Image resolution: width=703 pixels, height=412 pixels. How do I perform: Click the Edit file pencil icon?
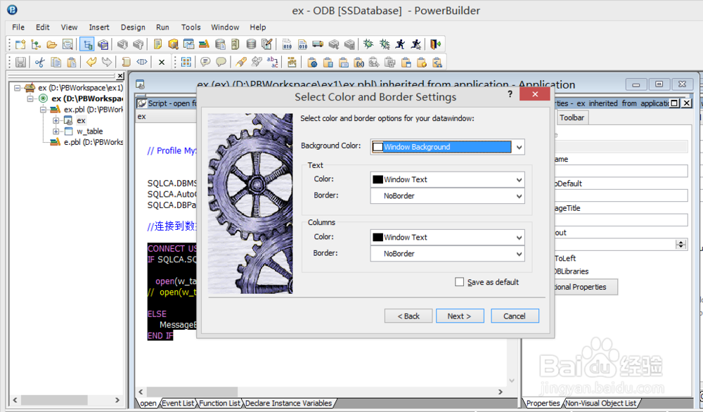point(266,44)
